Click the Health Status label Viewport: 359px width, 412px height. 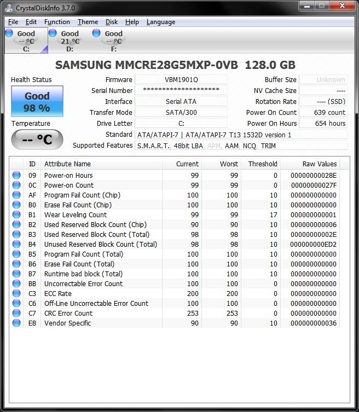[x=31, y=80]
